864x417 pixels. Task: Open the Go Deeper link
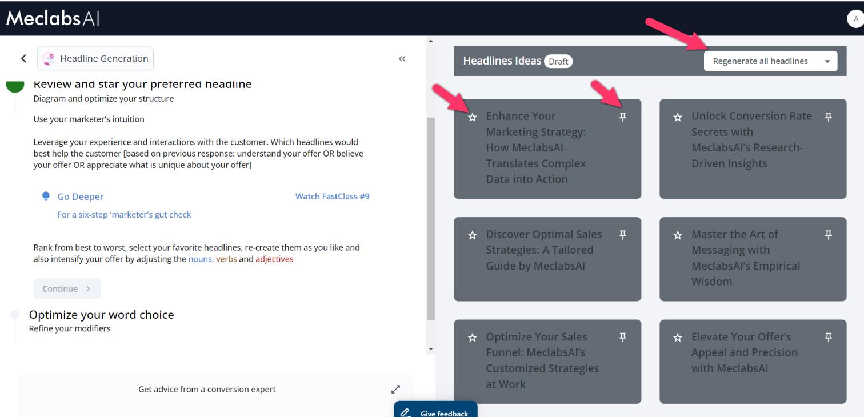(x=81, y=197)
